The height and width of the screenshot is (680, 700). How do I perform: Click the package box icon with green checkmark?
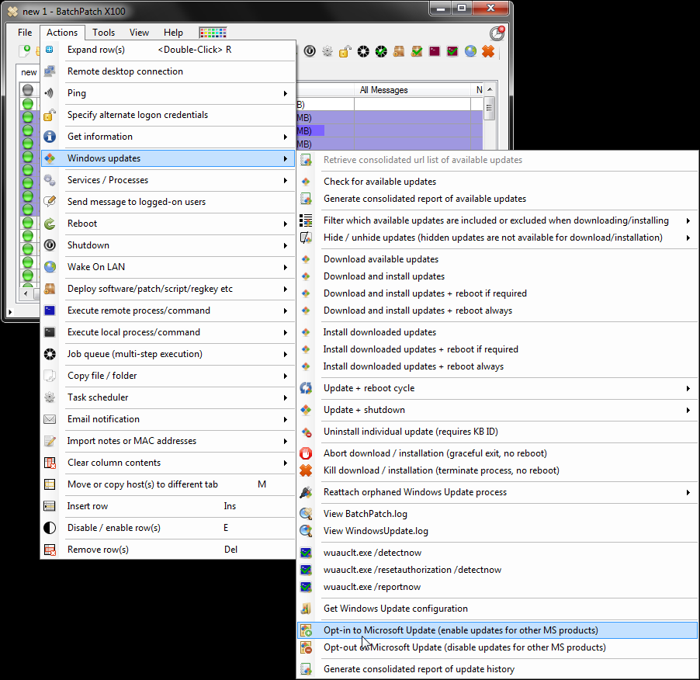tap(417, 51)
